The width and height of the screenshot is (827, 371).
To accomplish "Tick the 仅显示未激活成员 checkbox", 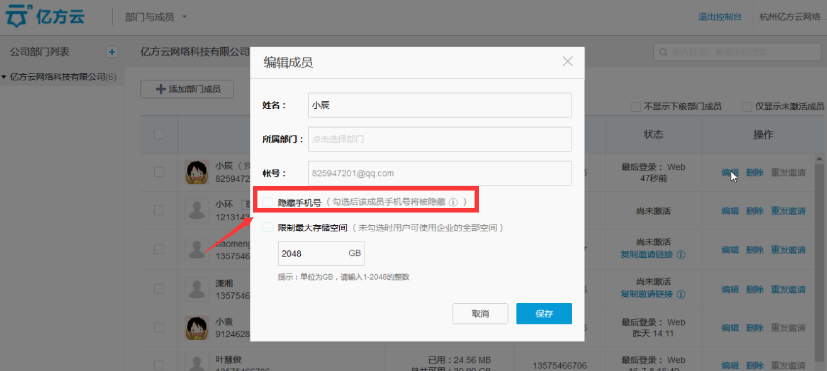I will pos(747,107).
